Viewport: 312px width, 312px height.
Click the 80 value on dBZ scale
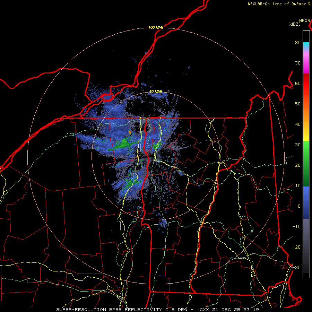pyautogui.click(x=298, y=43)
